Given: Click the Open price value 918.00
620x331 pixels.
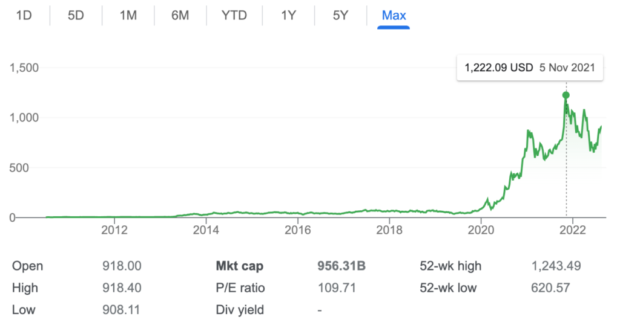Looking at the screenshot, I should pos(118,266).
